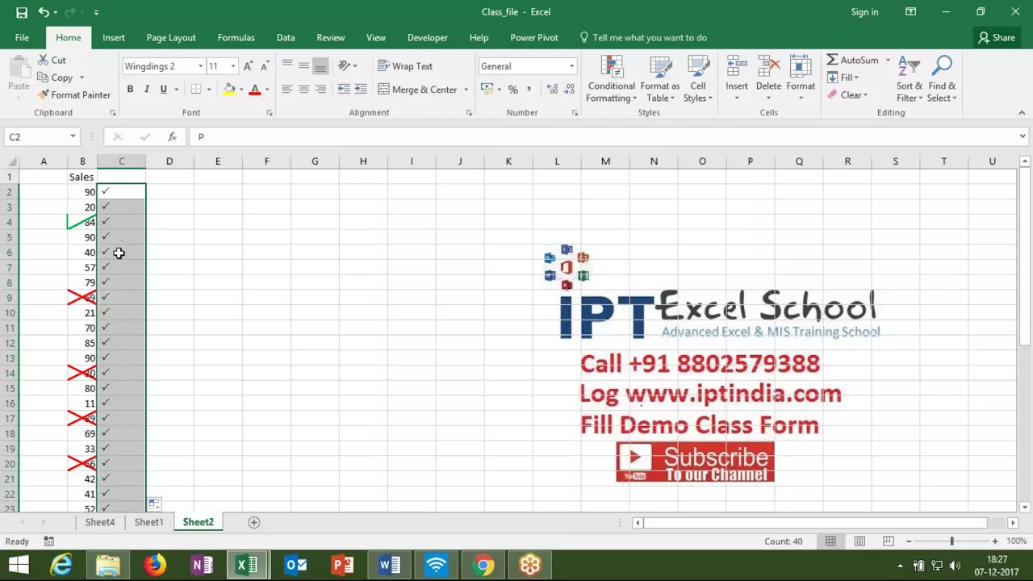This screenshot has height=581, width=1033.
Task: Open the font size dropdown
Action: (x=233, y=66)
